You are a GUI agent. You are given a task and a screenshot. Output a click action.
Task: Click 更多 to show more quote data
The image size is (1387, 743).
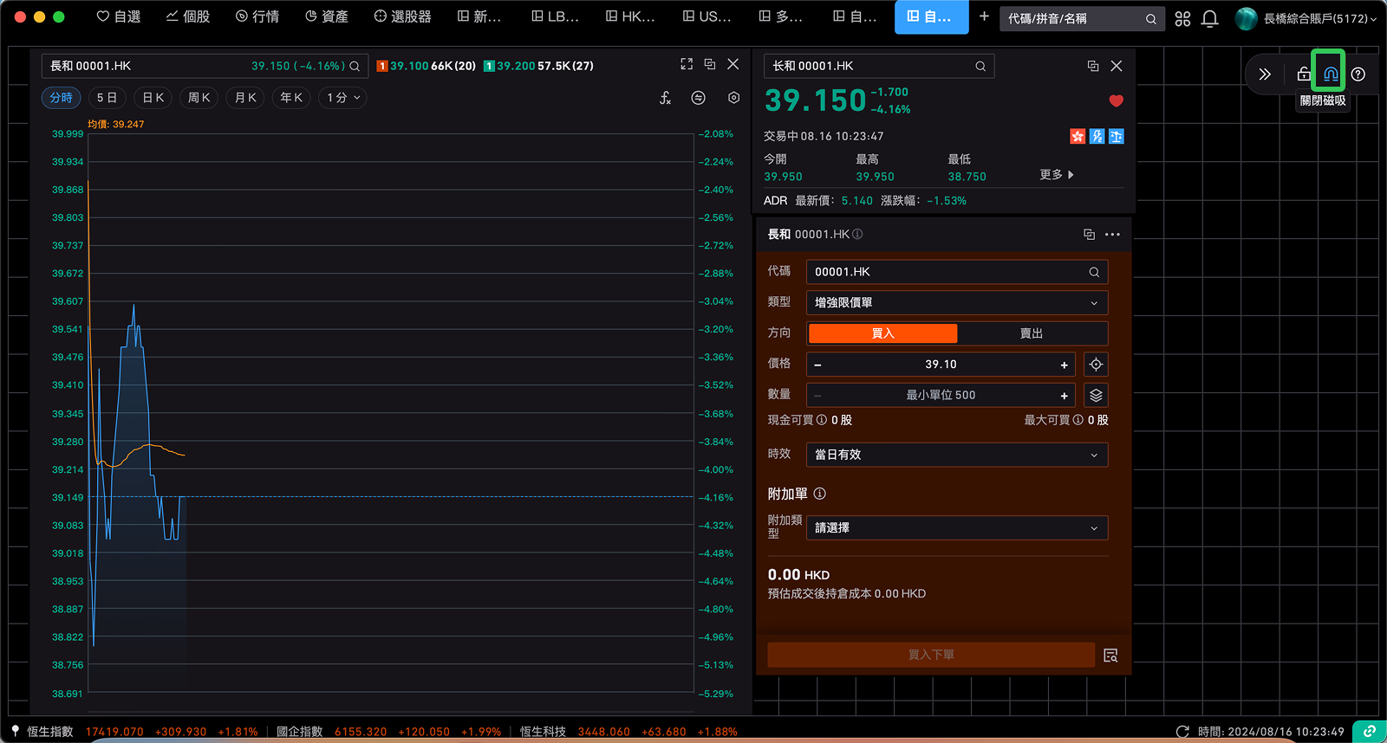pyautogui.click(x=1056, y=175)
